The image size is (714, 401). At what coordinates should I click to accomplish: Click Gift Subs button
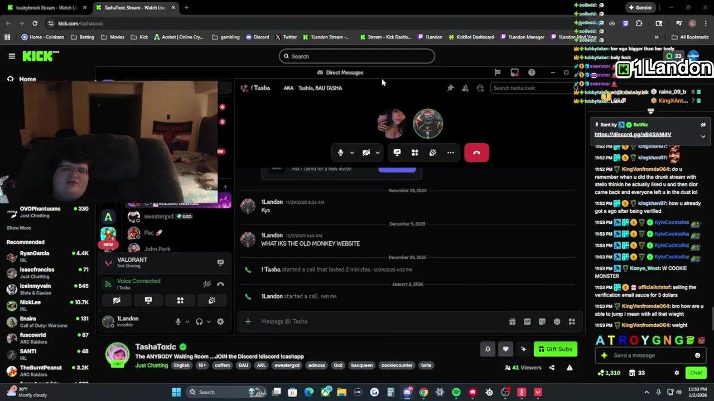(x=556, y=349)
